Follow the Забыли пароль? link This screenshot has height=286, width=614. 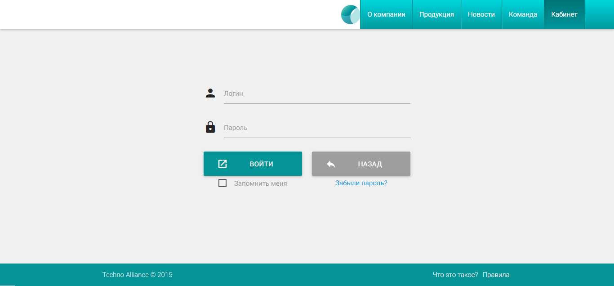[361, 183]
